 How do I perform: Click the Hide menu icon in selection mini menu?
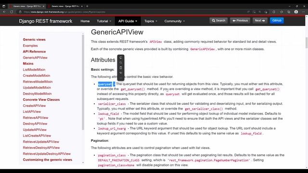pyautogui.click(x=121, y=73)
